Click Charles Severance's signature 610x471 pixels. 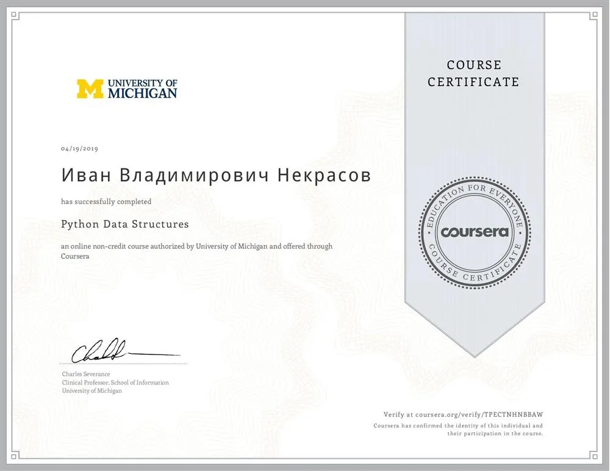pyautogui.click(x=125, y=351)
